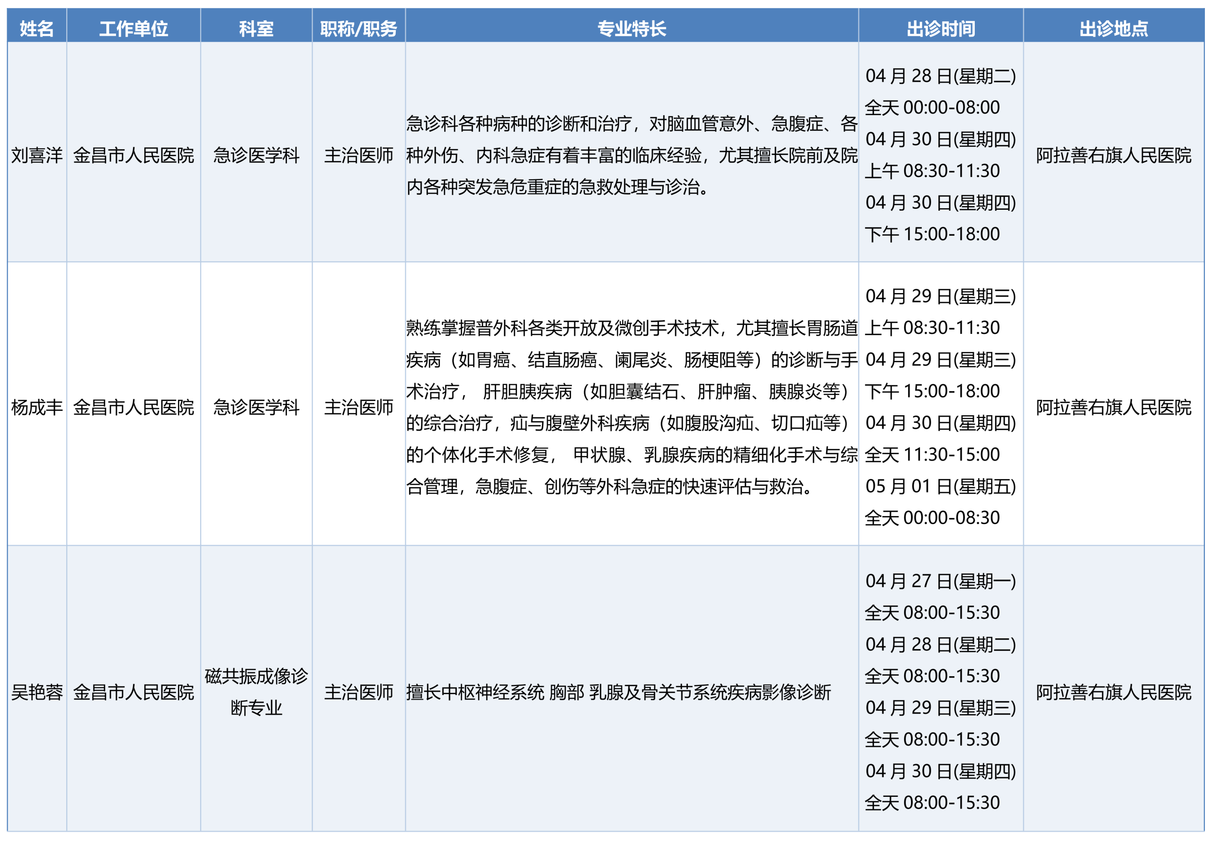
Task: Click 杨成丰's specialty description on 普外科
Action: pos(632,407)
